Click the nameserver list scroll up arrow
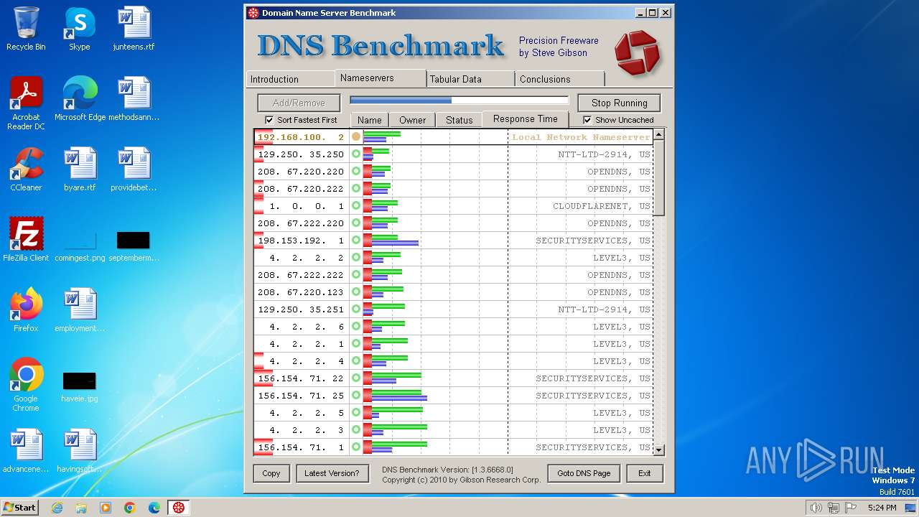 tap(659, 134)
